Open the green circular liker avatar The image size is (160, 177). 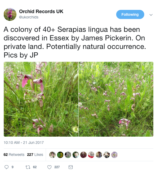click(x=60, y=155)
